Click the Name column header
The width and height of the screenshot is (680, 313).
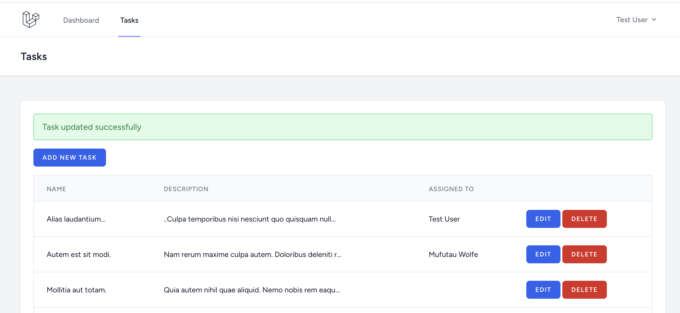point(56,189)
